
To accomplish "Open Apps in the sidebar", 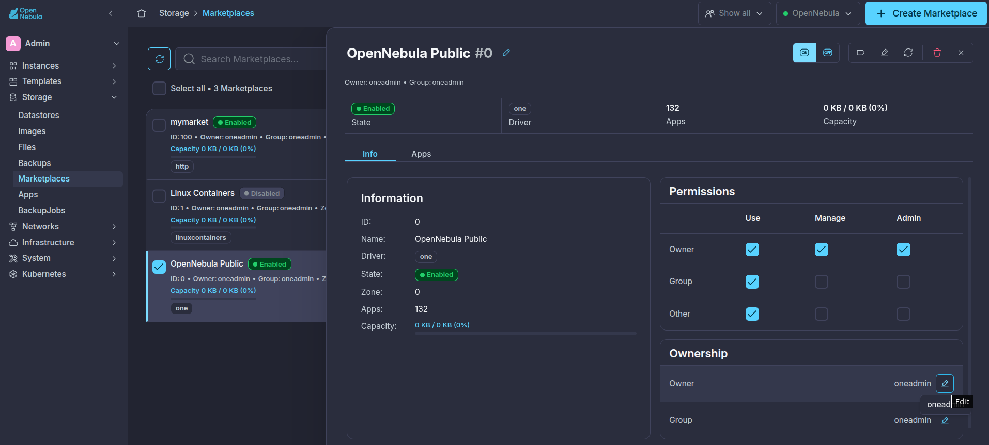I will pyautogui.click(x=28, y=195).
